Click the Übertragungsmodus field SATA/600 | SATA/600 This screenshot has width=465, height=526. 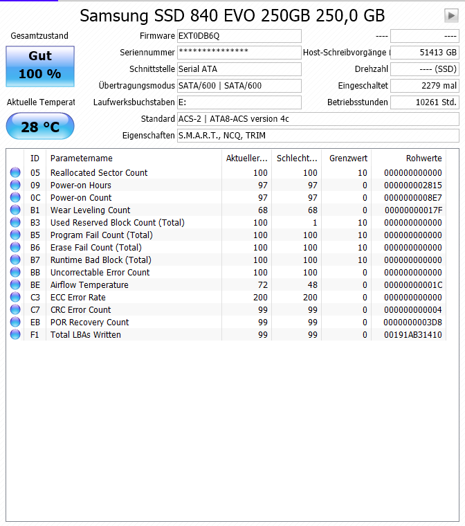pyautogui.click(x=239, y=86)
